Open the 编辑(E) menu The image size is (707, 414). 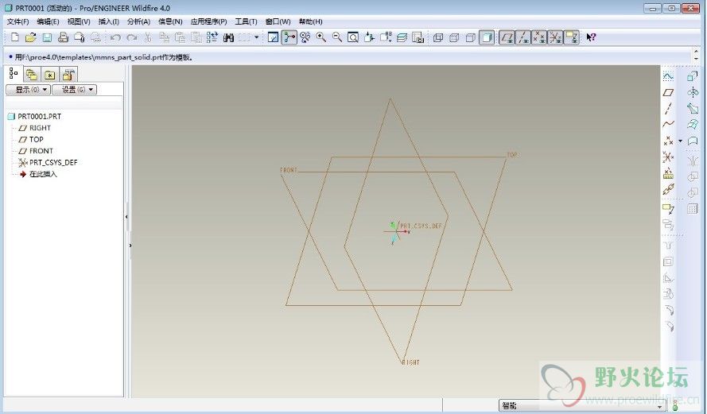tap(48, 21)
